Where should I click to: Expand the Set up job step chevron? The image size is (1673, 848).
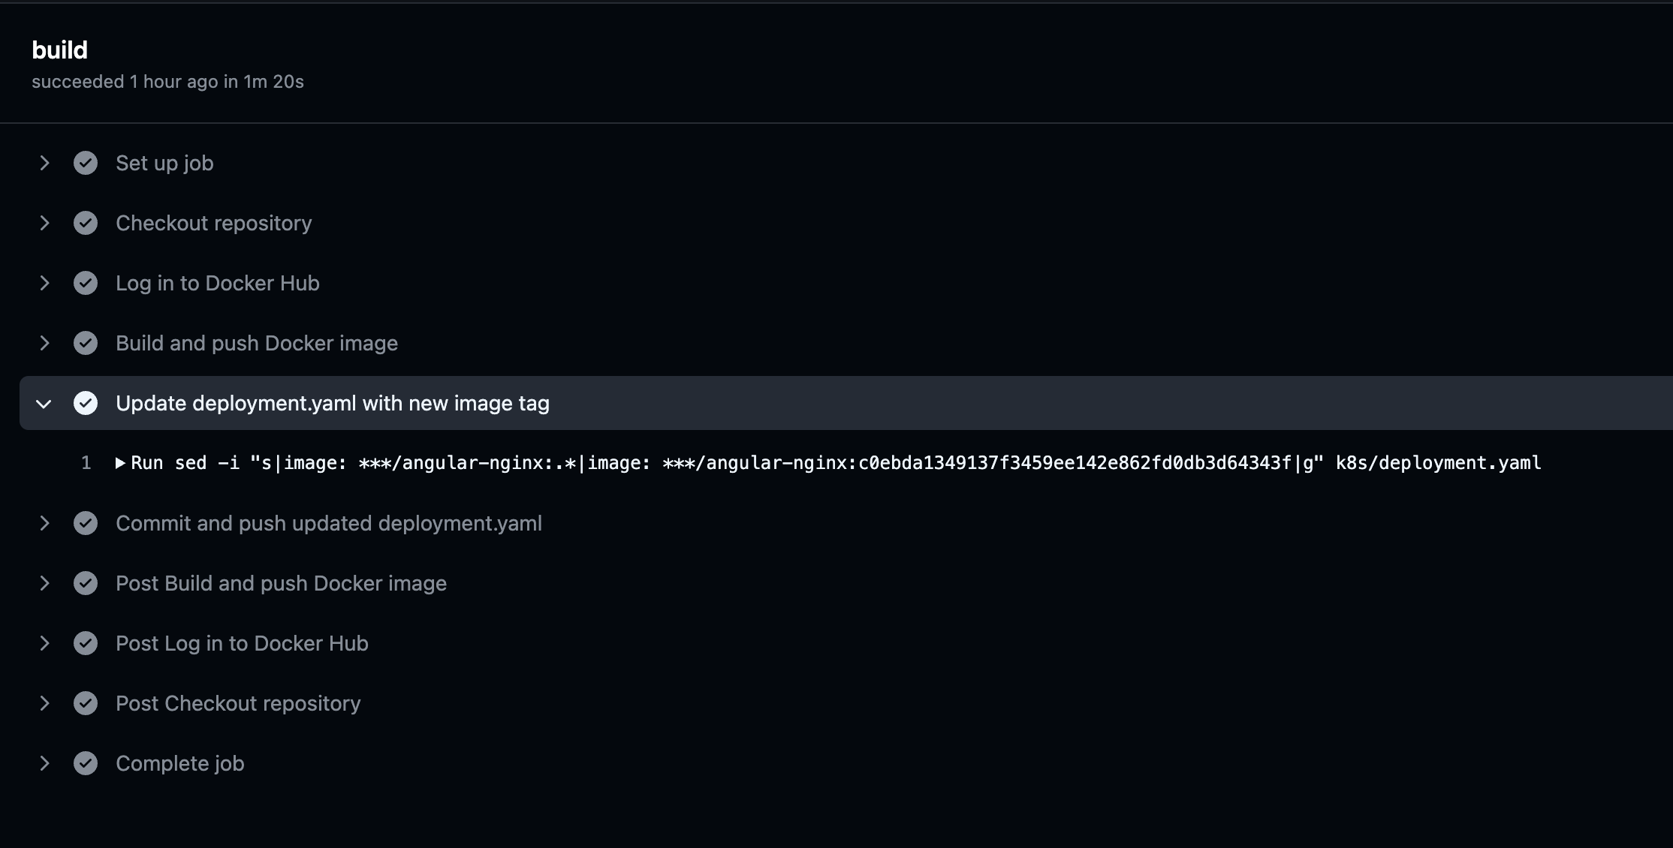44,163
